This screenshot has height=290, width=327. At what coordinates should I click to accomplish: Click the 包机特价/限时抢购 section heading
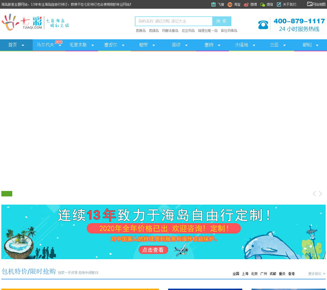pyautogui.click(x=29, y=271)
